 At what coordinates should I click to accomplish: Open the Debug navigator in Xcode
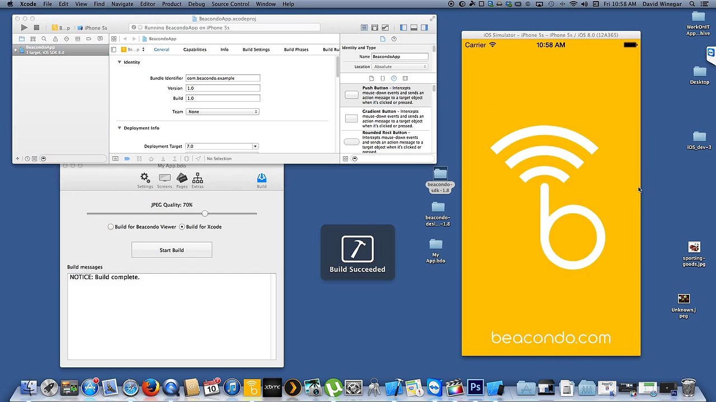(x=78, y=39)
